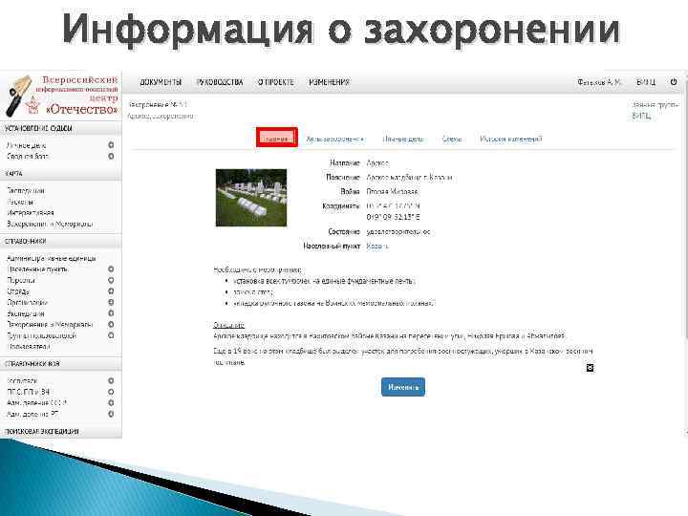Click plus icon beside Экспедиции in Справочники
Screen dimensions: 688x516
pos(111,313)
